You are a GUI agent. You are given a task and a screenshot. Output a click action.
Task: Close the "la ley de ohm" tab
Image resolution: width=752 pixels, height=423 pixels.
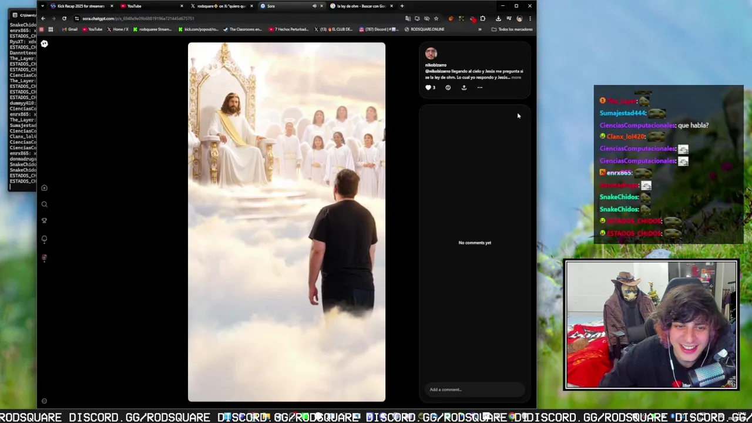(x=391, y=6)
